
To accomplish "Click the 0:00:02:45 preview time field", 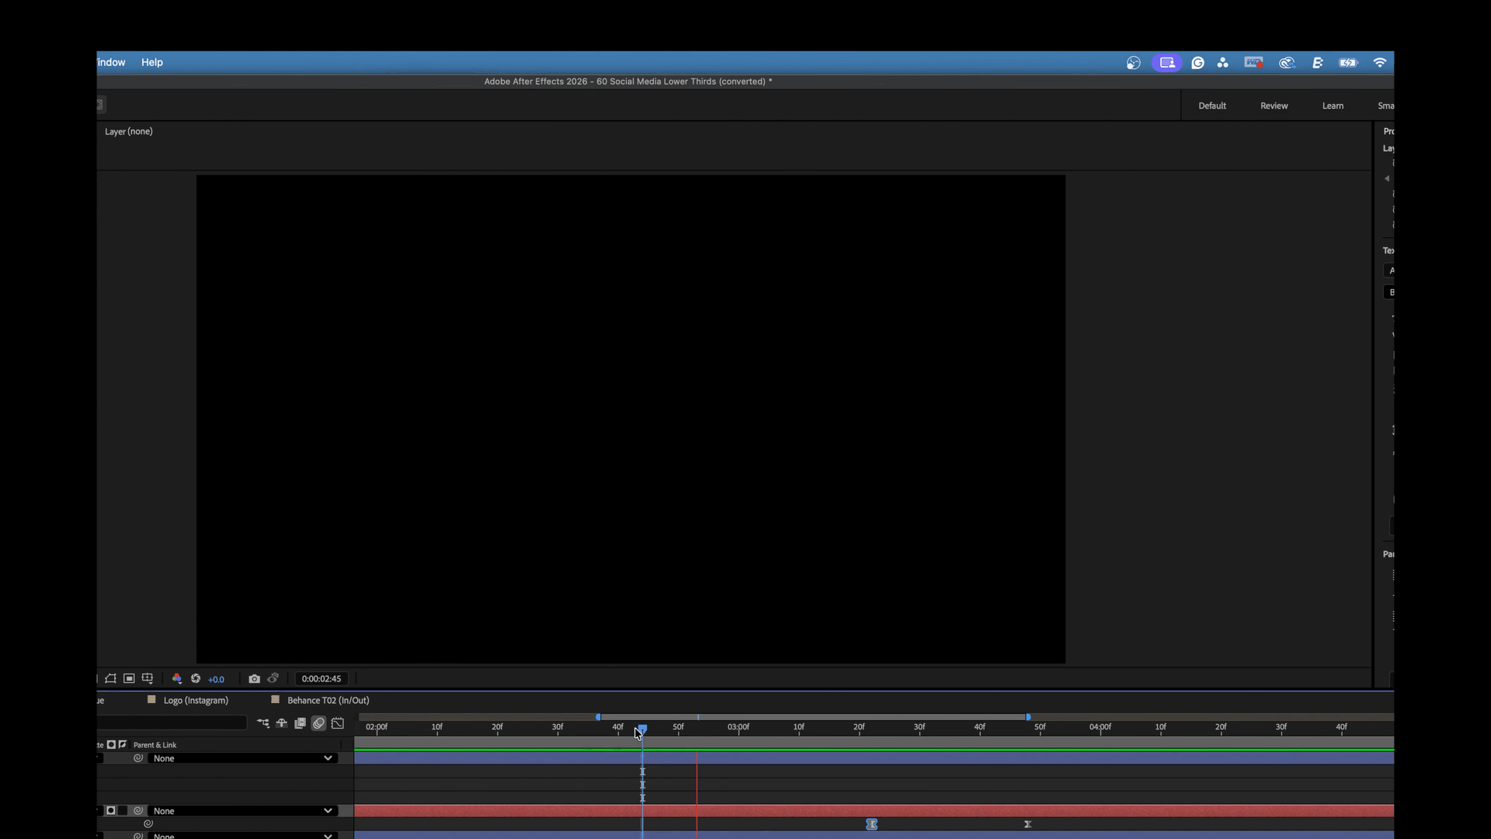I will [x=321, y=679].
